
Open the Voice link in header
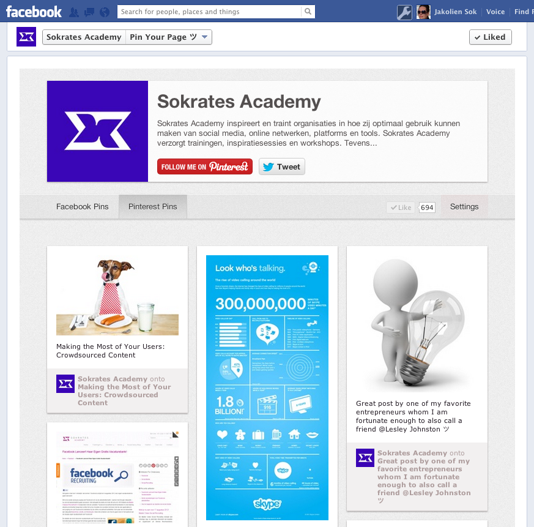click(495, 12)
